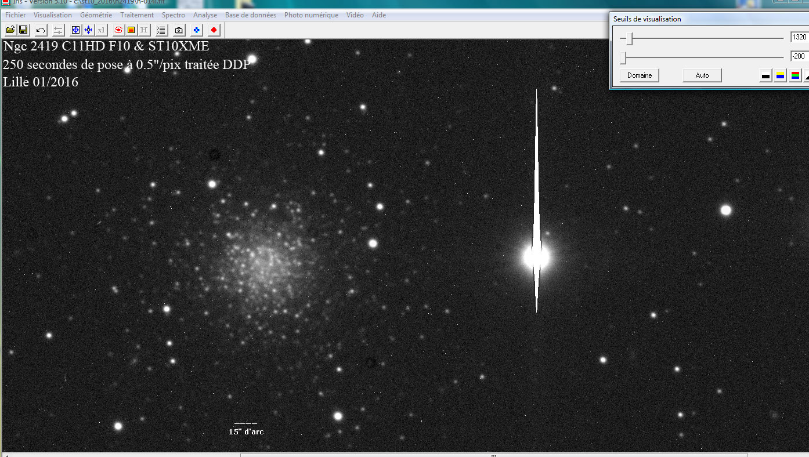Open the Spectro menu
This screenshot has width=809, height=457.
click(x=174, y=15)
